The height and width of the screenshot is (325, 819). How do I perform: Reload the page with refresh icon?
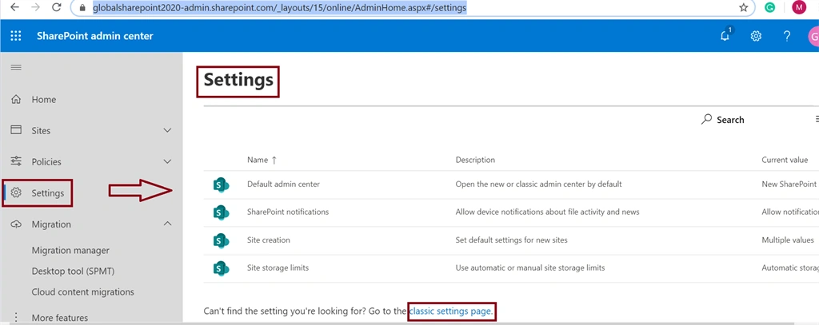pos(57,8)
